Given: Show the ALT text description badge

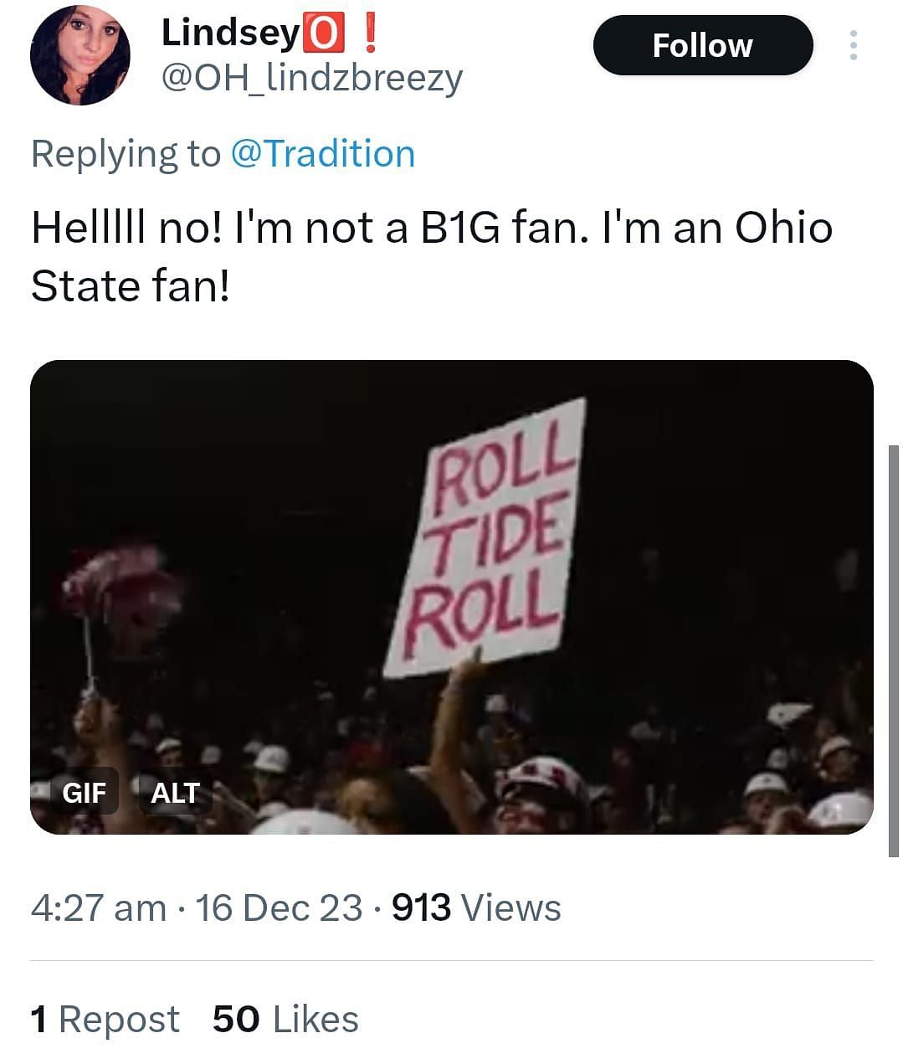Looking at the screenshot, I should click(175, 791).
